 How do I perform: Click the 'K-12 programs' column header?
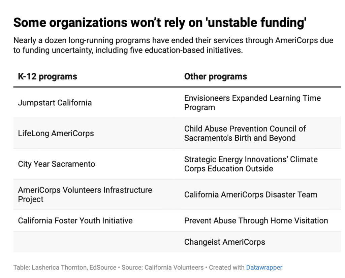[48, 76]
